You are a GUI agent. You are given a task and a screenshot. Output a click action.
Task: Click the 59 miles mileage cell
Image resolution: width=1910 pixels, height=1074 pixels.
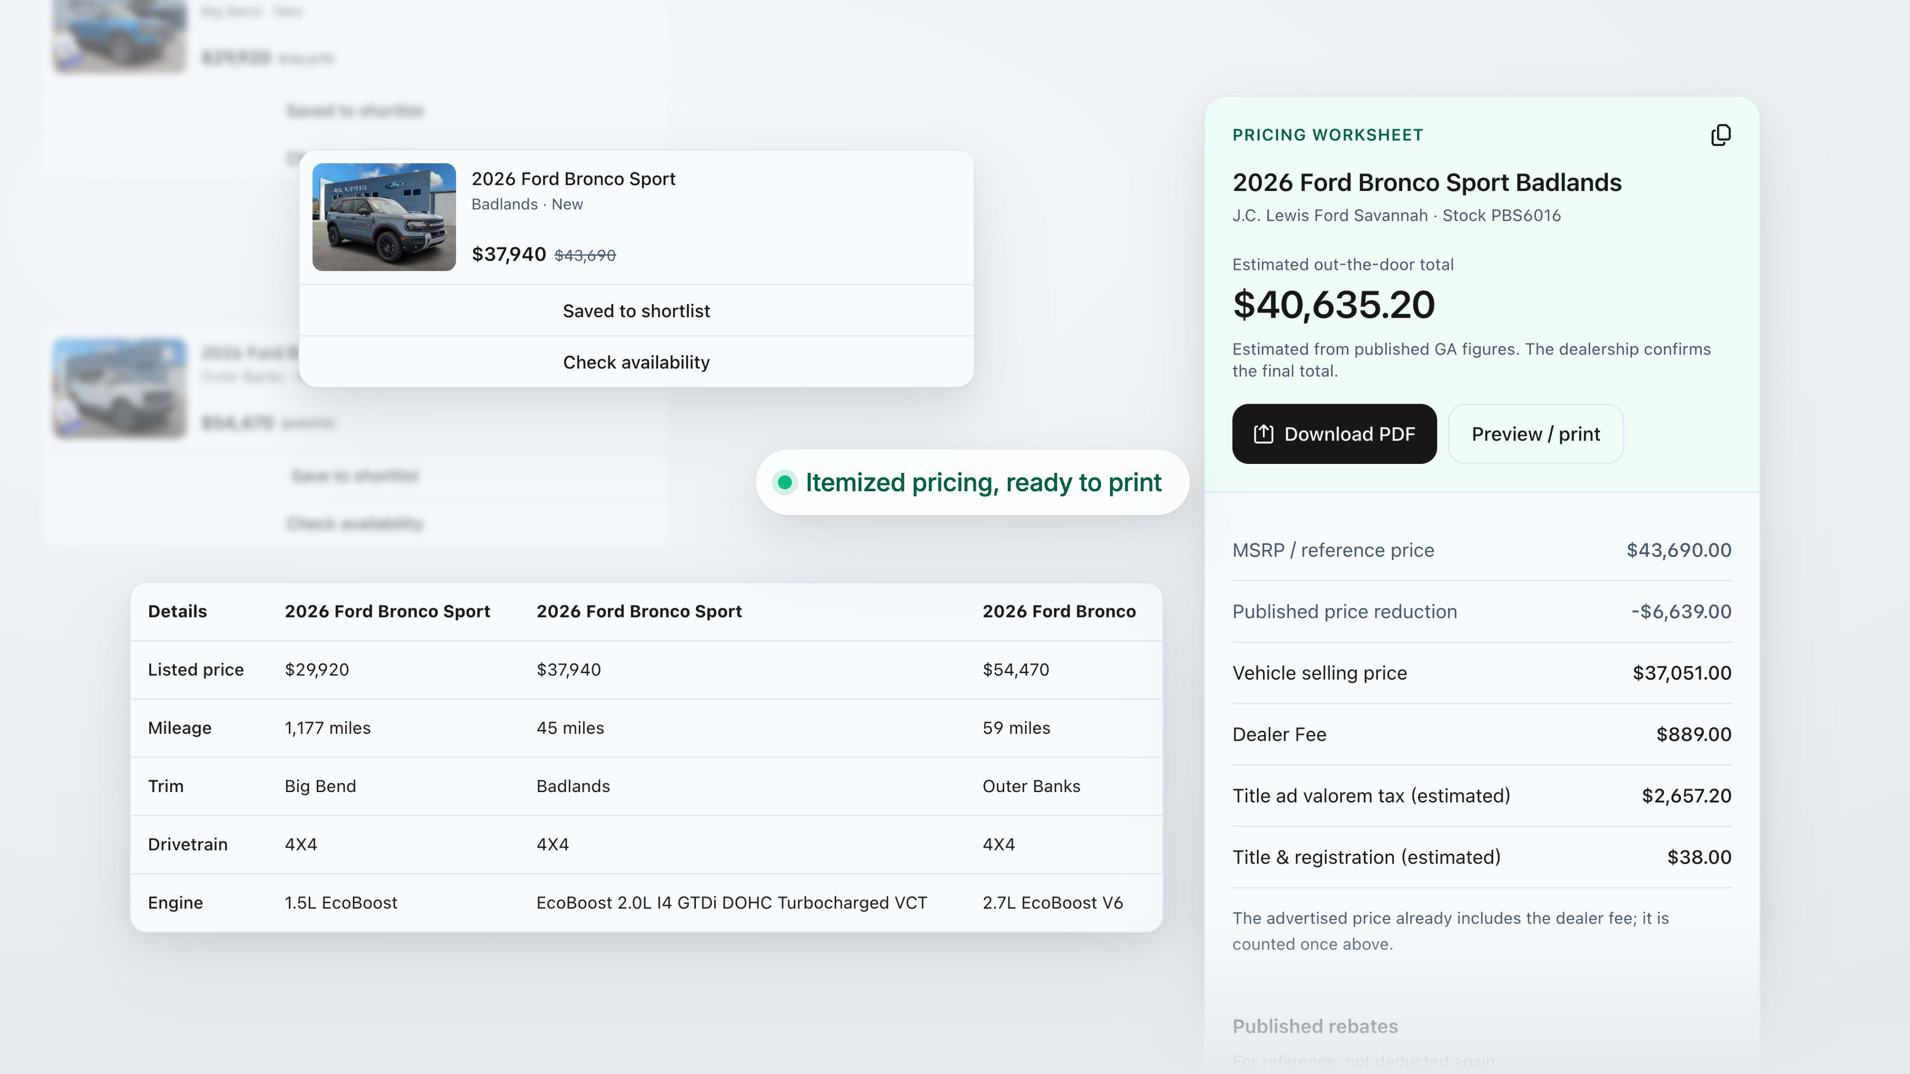[x=1016, y=728]
